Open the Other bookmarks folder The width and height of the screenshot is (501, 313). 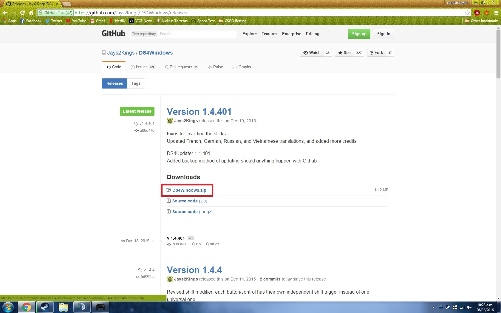[482, 21]
